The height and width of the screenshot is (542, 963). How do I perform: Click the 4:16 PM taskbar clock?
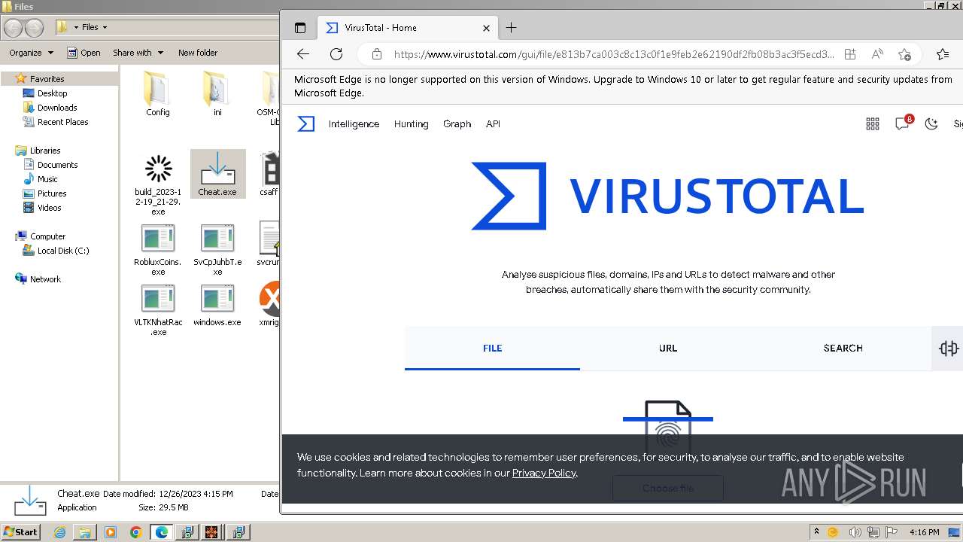click(924, 532)
